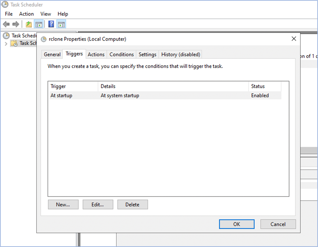
Task: Click the Trigger column header
Action: 58,86
